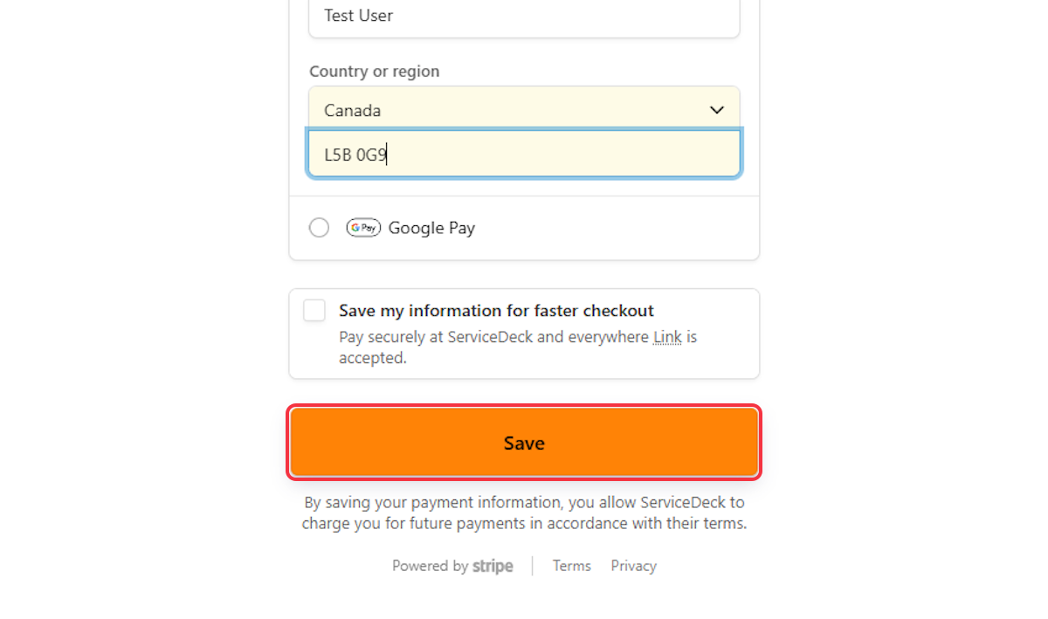Open the underlined Link hyperlink

(x=667, y=337)
